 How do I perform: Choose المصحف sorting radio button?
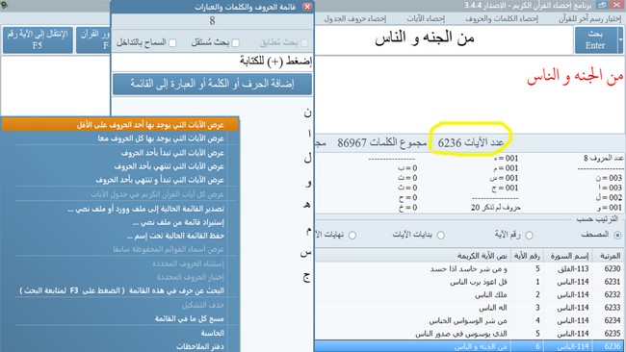[617, 236]
